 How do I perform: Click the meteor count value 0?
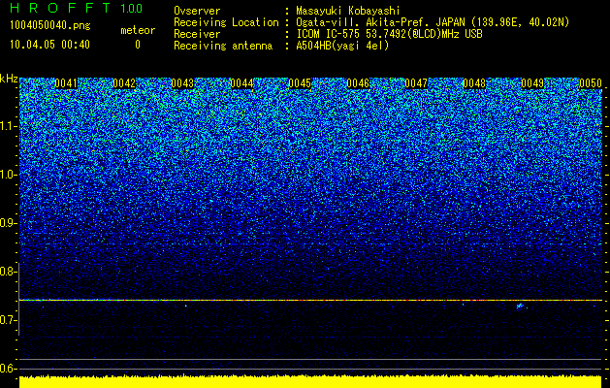pos(138,45)
